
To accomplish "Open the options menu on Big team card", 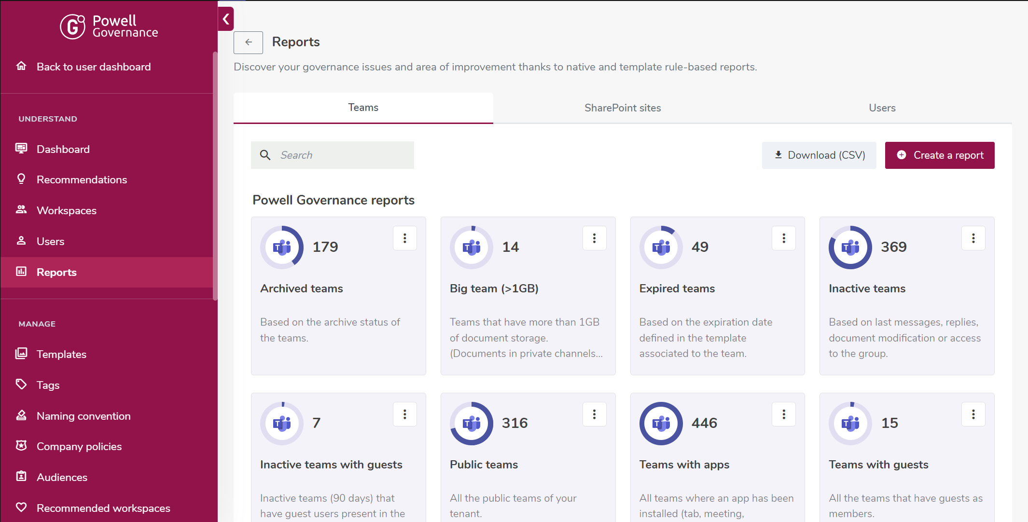I will (x=595, y=238).
